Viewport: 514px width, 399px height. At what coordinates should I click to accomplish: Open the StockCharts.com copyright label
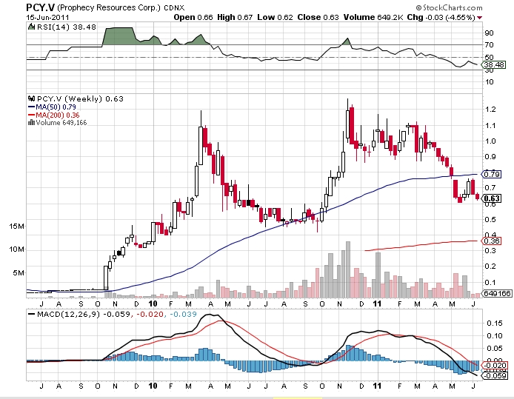coord(449,7)
